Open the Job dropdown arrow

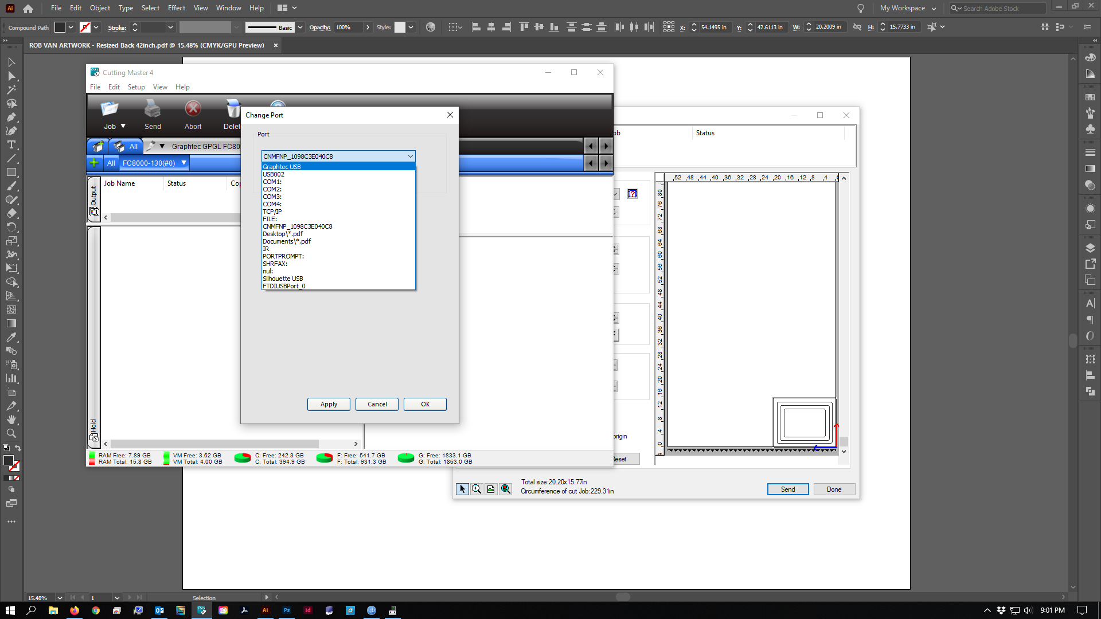tap(123, 126)
